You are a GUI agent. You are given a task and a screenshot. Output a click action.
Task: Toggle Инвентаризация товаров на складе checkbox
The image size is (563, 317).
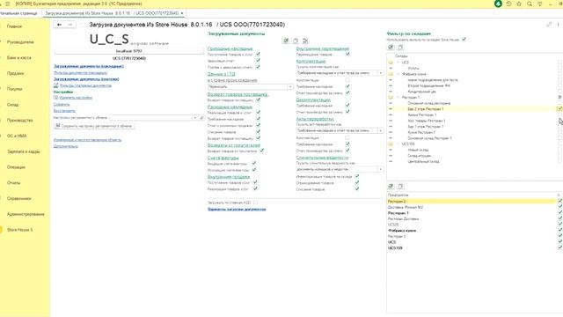(357, 176)
